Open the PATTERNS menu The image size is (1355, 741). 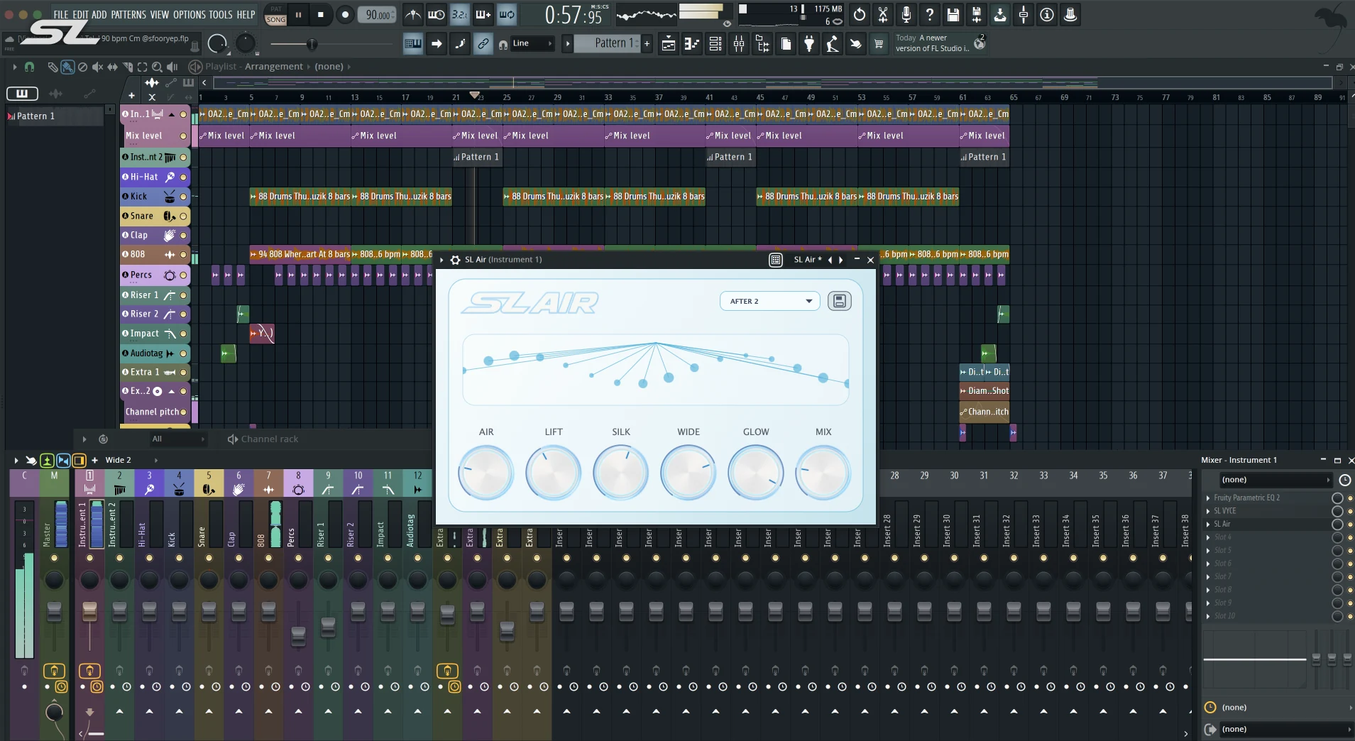(x=128, y=14)
